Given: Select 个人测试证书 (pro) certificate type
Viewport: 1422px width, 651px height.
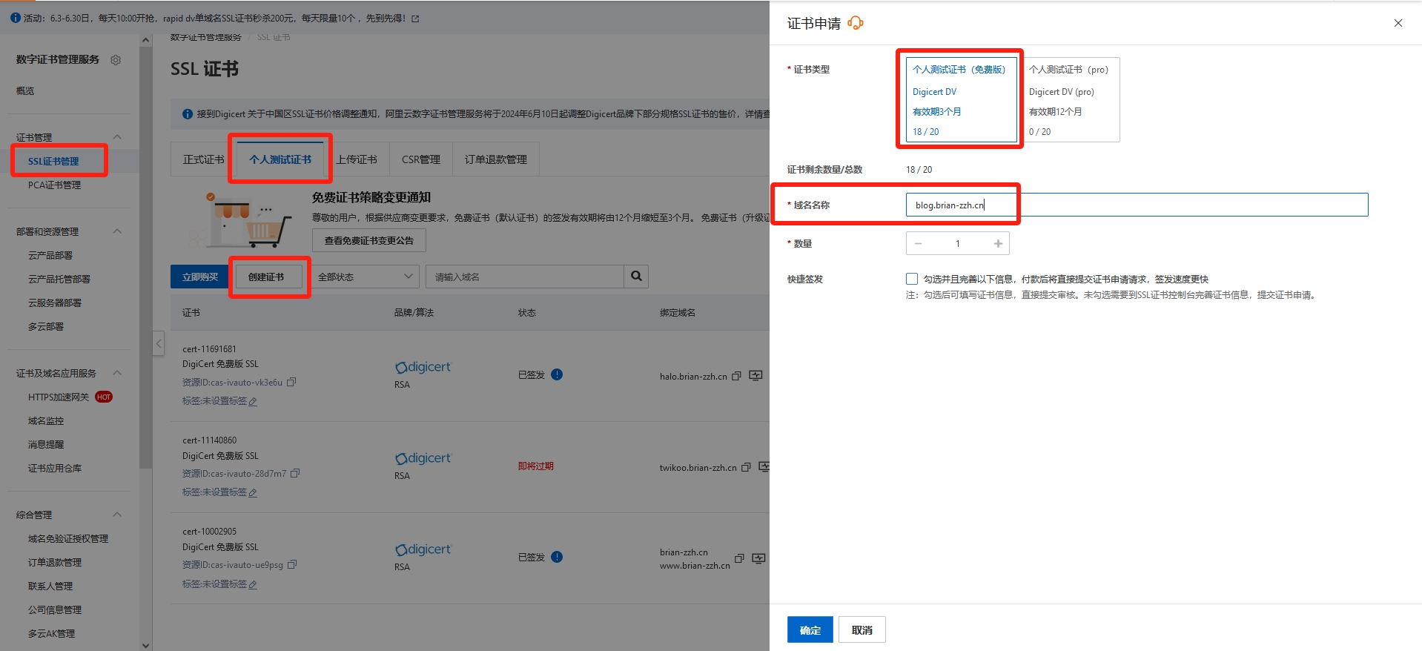Looking at the screenshot, I should coord(1071,99).
